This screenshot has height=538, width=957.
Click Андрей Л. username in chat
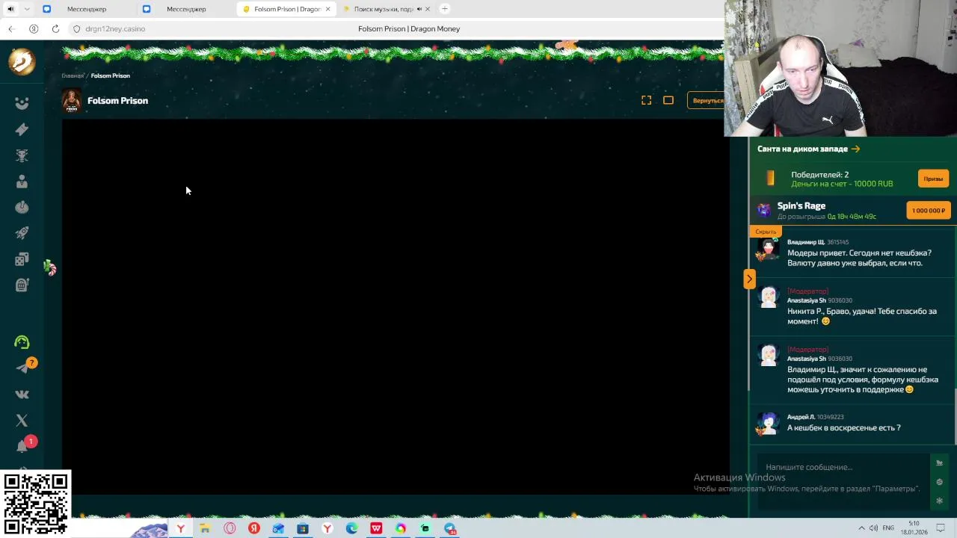click(x=801, y=417)
